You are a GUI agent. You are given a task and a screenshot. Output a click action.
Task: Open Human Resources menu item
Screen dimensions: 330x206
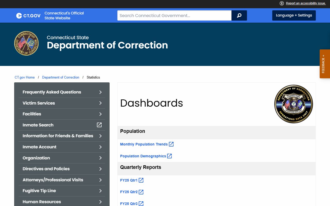pyautogui.click(x=62, y=202)
